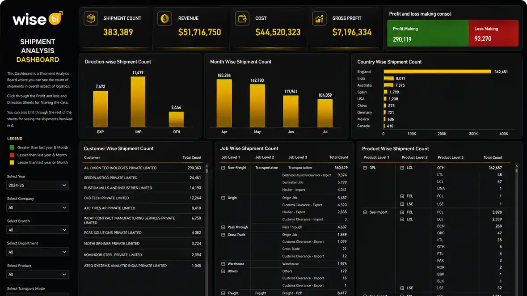Click the green legend color swatch

pyautogui.click(x=12, y=147)
